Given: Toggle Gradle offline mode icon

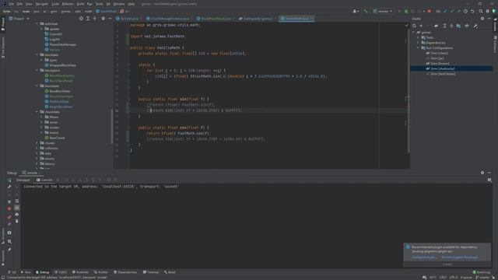Looking at the screenshot, I should [467, 26].
